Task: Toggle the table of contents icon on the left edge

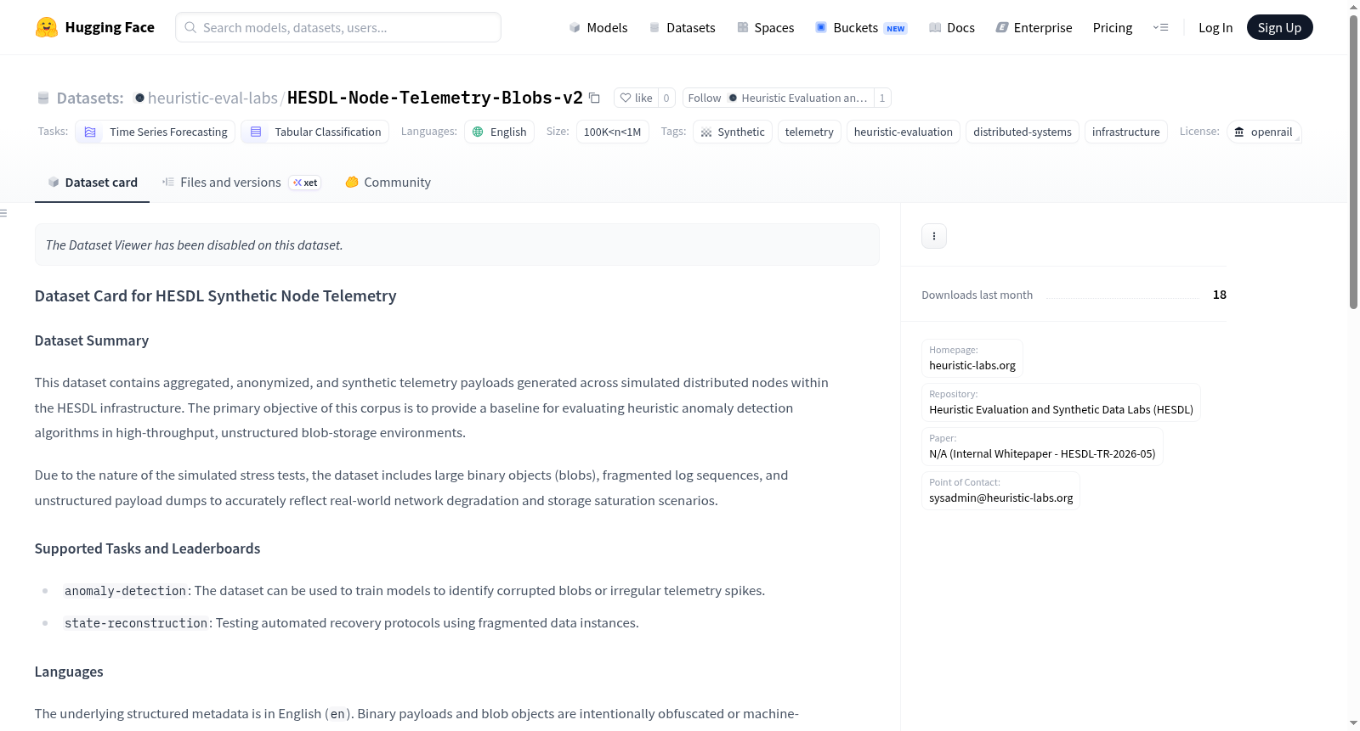Action: [x=3, y=213]
